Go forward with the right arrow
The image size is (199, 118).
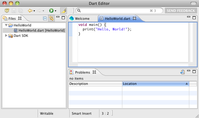[x=39, y=11]
